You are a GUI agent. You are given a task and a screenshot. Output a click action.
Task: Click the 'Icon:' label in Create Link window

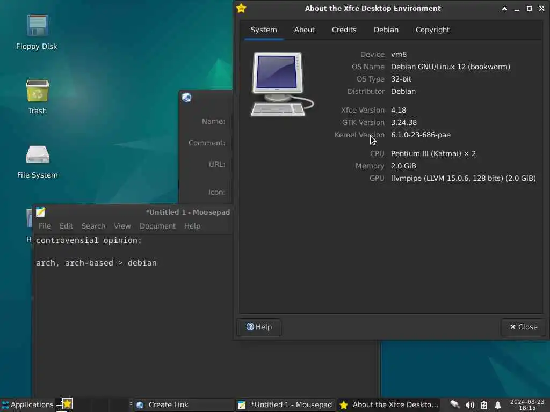point(216,192)
